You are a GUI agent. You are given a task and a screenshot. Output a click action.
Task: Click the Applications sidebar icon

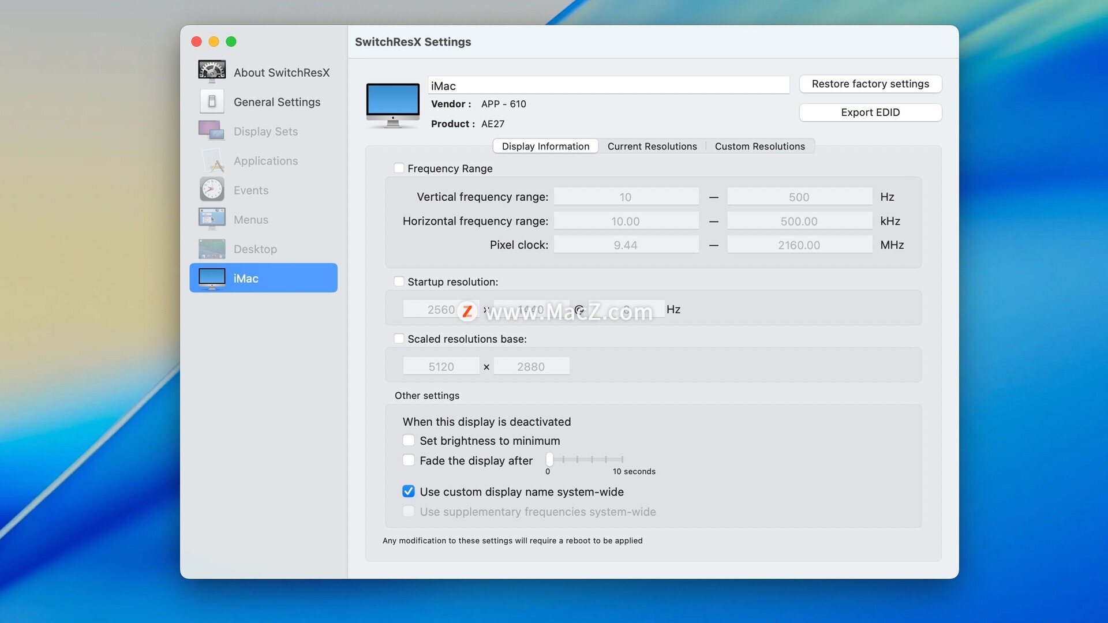tap(212, 160)
